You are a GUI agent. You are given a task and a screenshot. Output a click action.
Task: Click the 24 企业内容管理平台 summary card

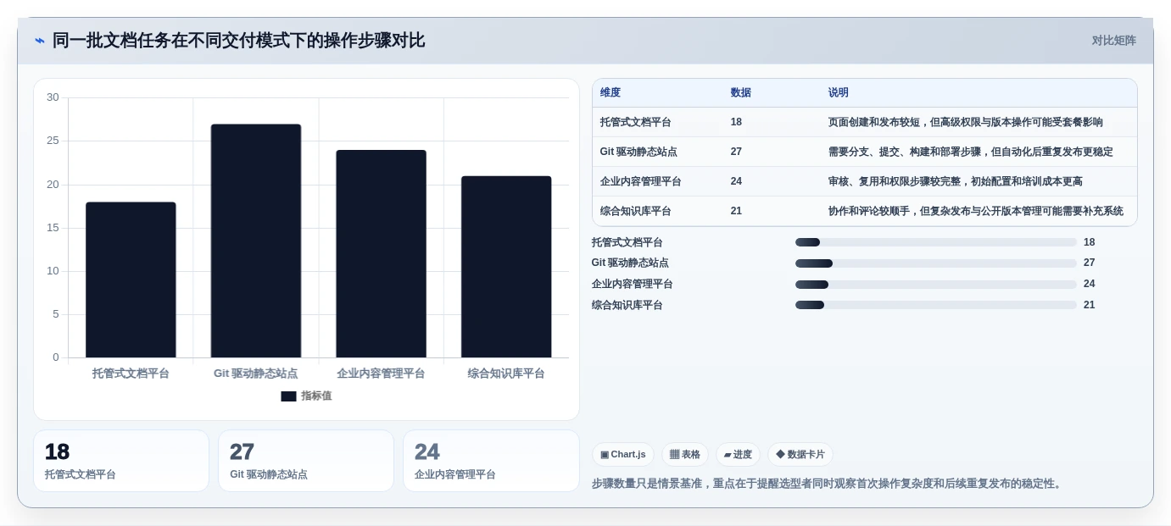(x=491, y=461)
